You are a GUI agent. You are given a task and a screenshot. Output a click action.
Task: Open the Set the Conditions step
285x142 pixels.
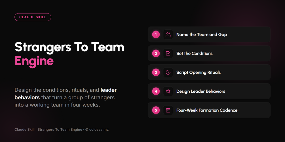coord(209,53)
